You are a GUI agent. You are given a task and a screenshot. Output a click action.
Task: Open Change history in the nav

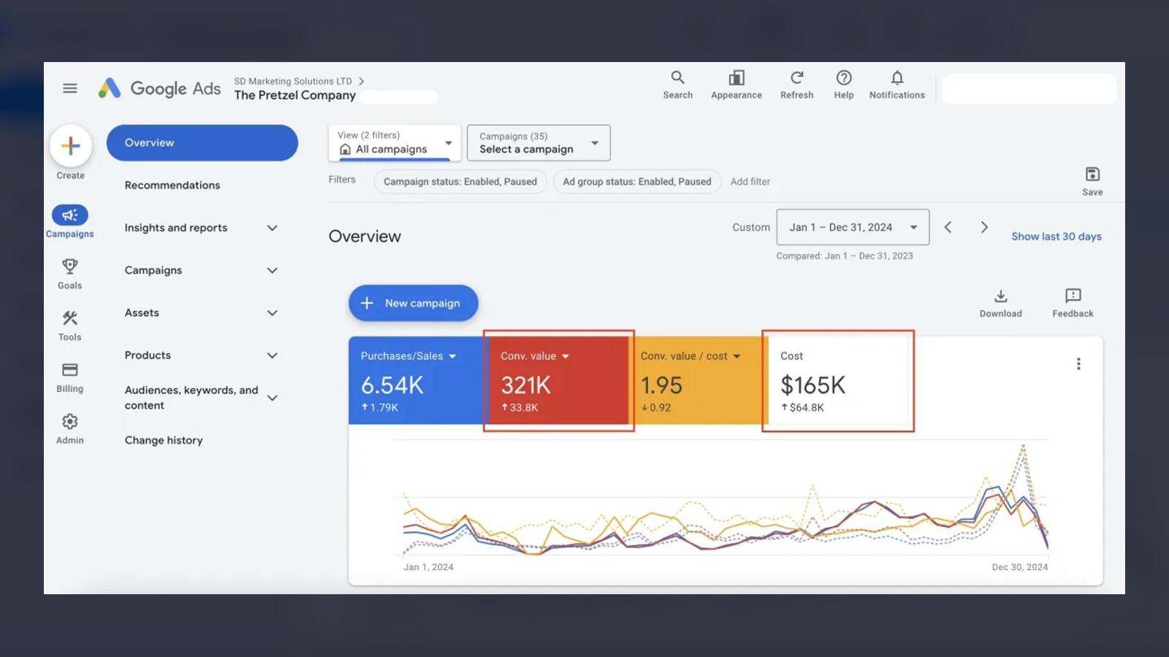click(164, 440)
